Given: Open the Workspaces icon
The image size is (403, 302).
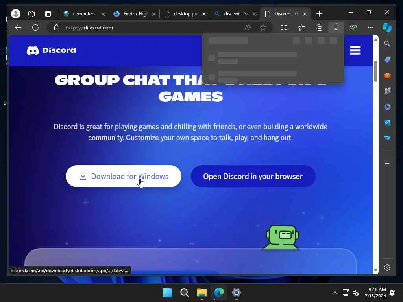Looking at the screenshot, I should click(31, 14).
